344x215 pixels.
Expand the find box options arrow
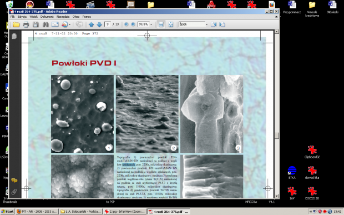point(206,24)
